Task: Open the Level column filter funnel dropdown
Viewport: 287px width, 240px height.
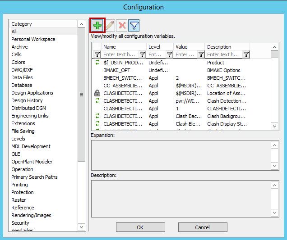Action: pyautogui.click(x=170, y=54)
